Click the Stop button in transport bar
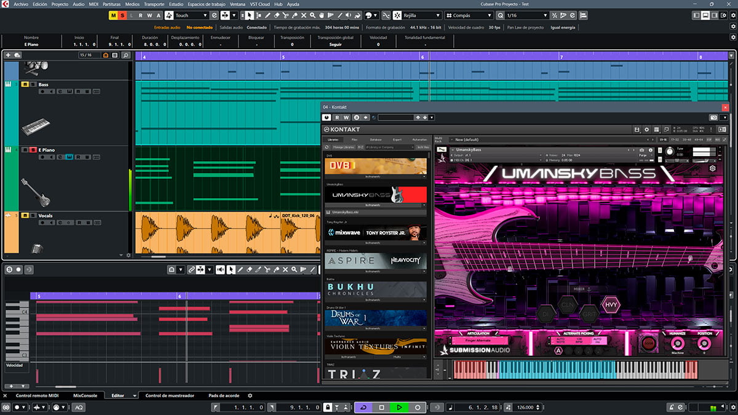738x415 pixels. coord(381,407)
